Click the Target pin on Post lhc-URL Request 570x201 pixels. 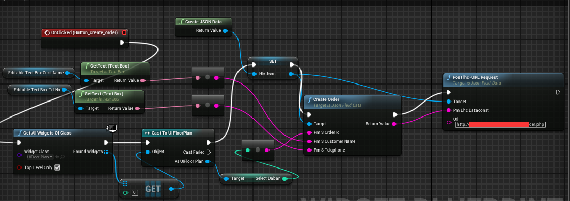pyautogui.click(x=449, y=102)
